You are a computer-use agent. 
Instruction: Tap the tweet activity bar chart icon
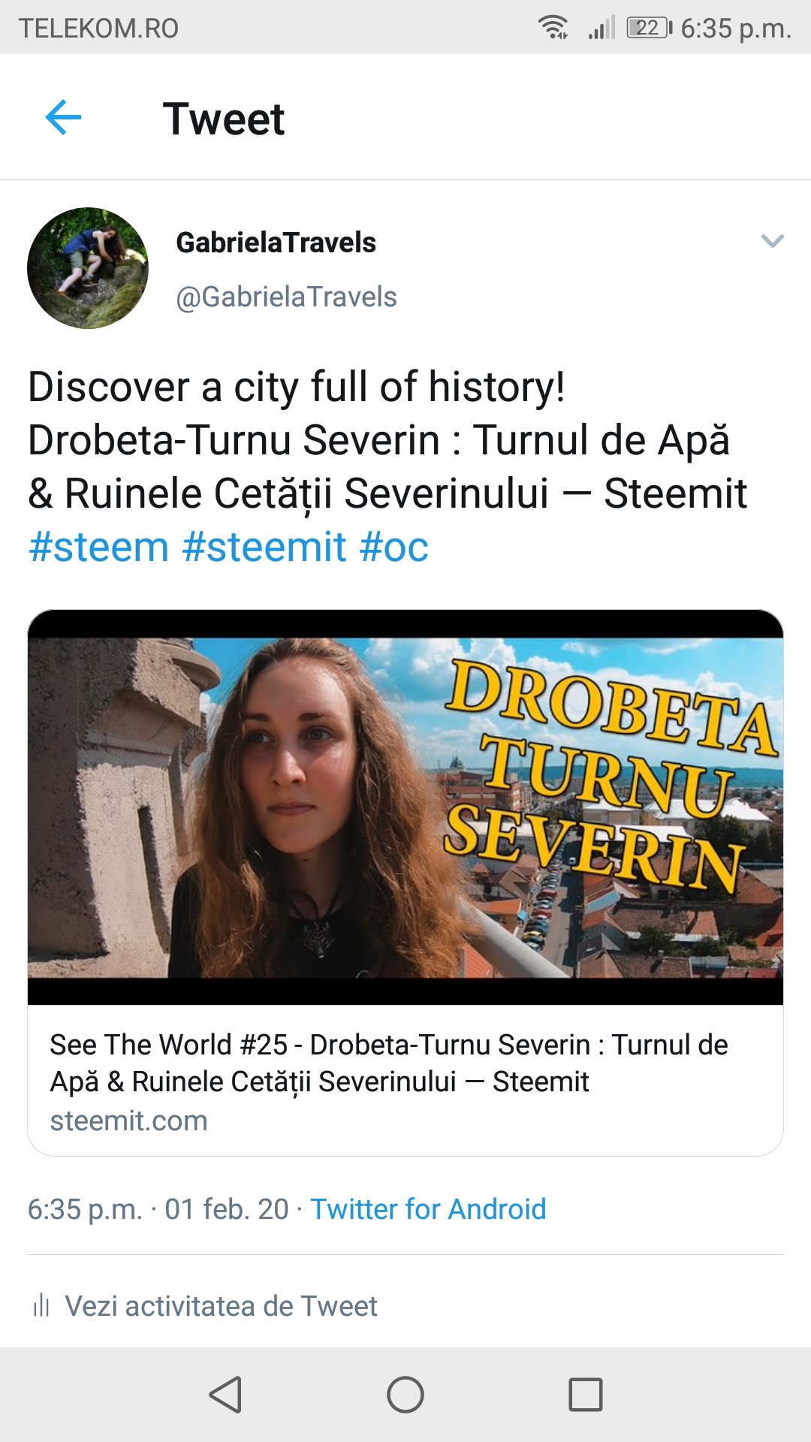41,1305
